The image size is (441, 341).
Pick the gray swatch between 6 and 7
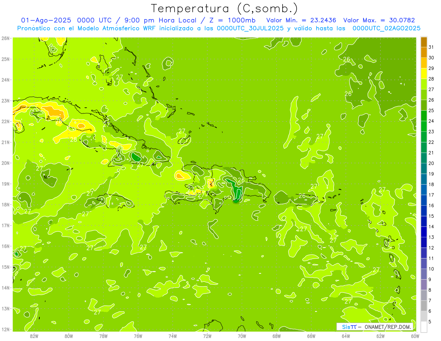[424, 305]
